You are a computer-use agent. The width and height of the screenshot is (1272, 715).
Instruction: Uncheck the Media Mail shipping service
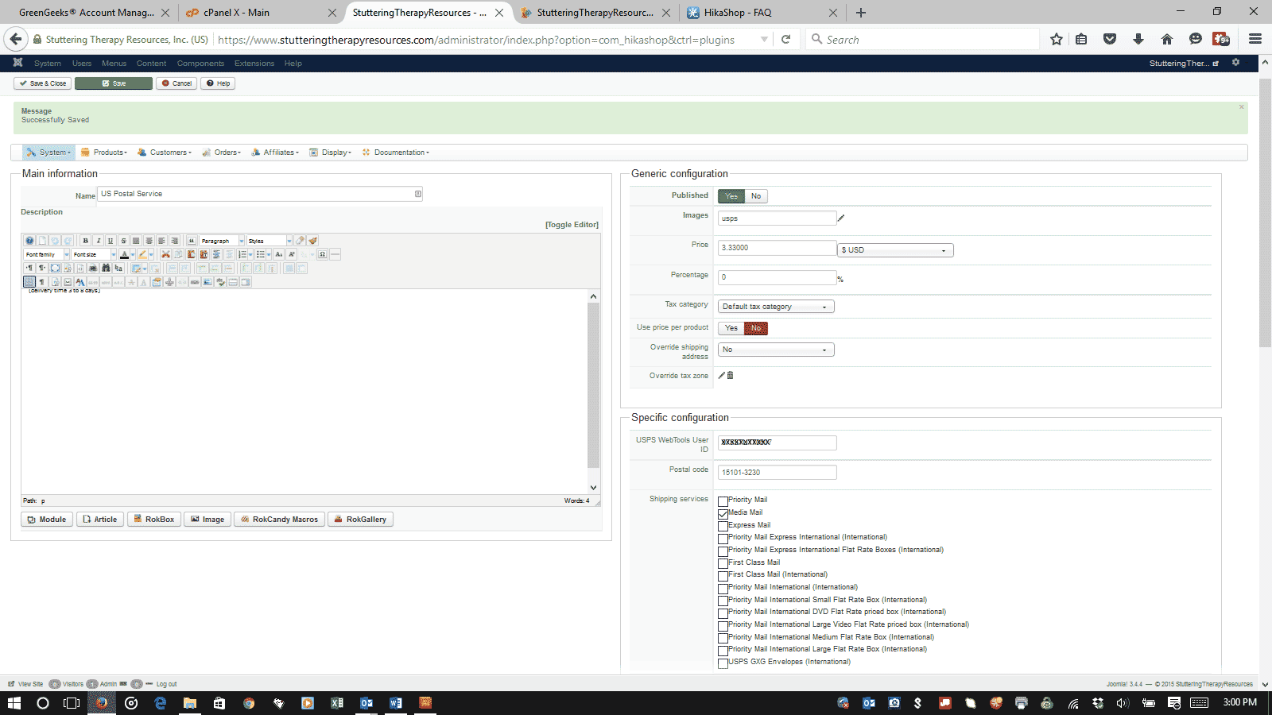(x=723, y=514)
